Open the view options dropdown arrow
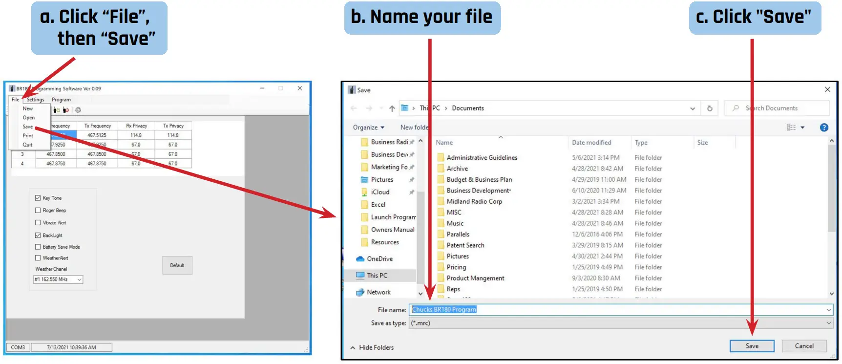Image resolution: width=842 pixels, height=364 pixels. (x=802, y=128)
